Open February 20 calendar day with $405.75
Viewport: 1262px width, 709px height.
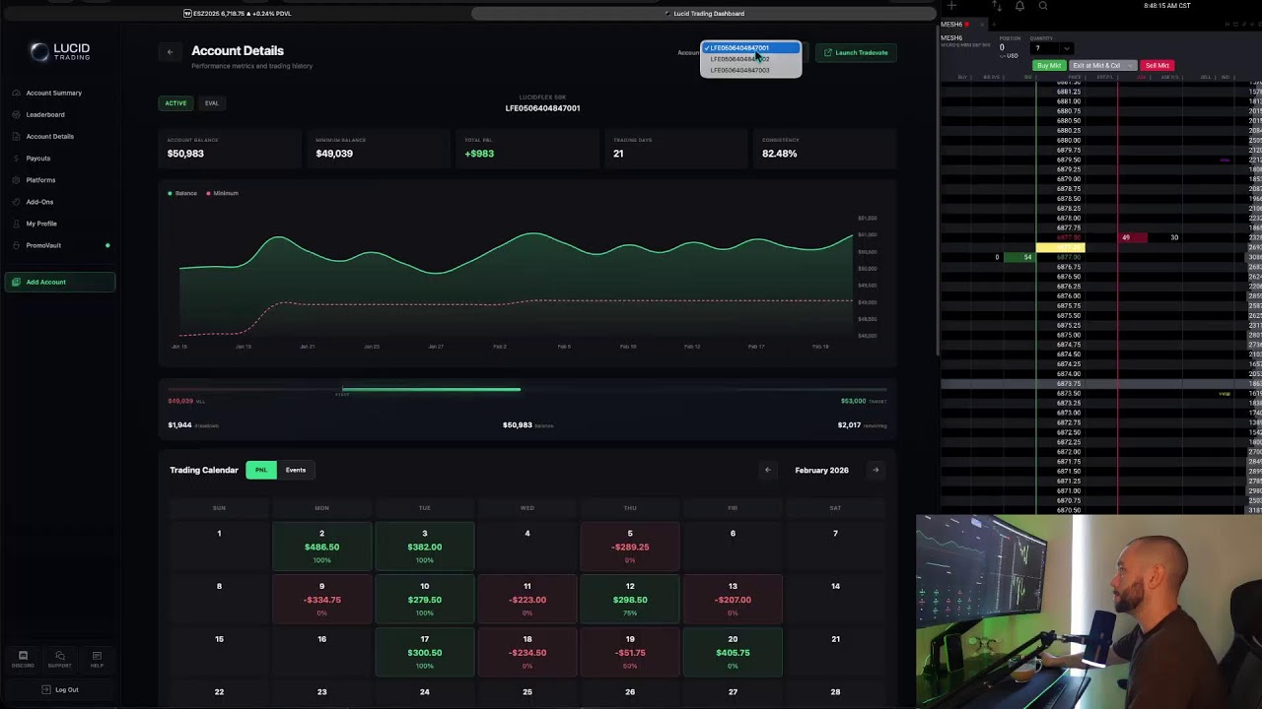[733, 653]
